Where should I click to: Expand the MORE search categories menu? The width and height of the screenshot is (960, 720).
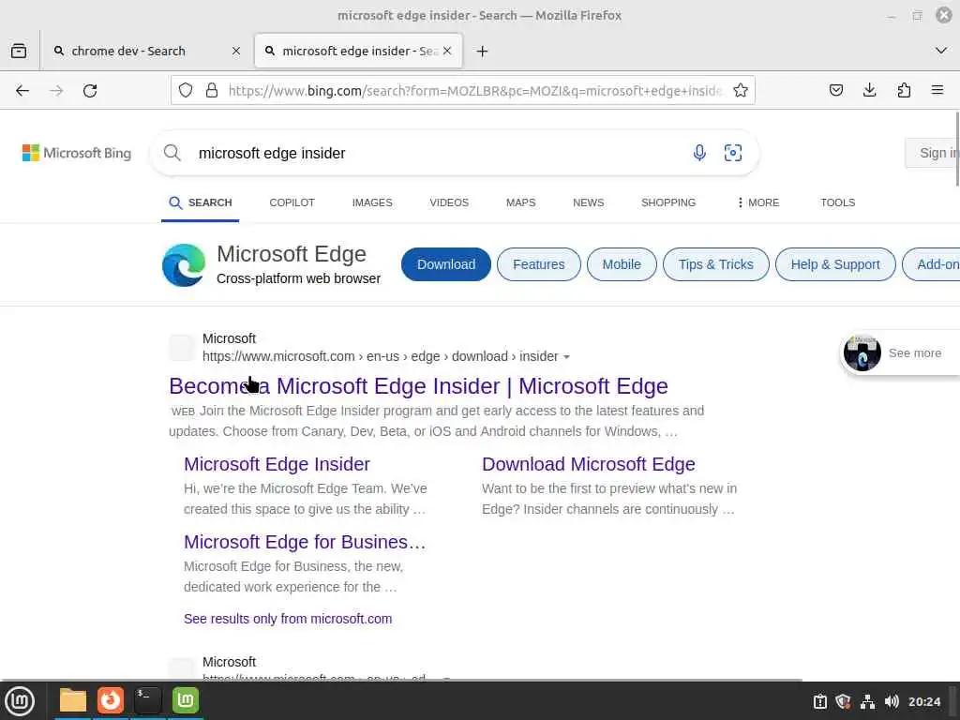coord(757,202)
